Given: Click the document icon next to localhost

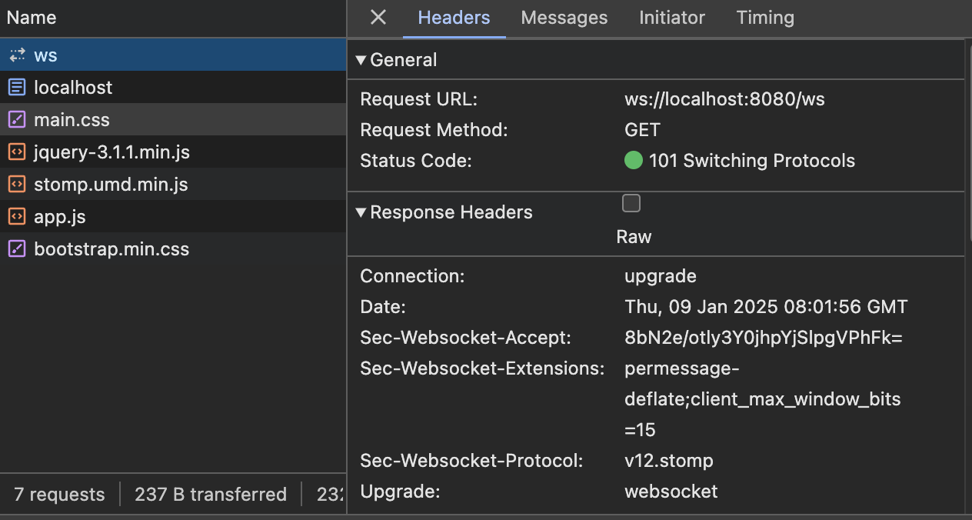Looking at the screenshot, I should (x=16, y=87).
